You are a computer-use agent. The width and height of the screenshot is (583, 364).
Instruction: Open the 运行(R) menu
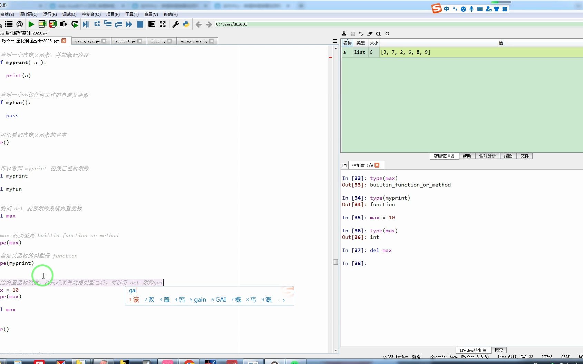tap(50, 14)
